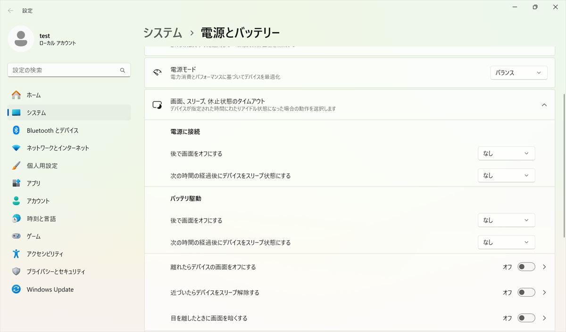Image resolution: width=566 pixels, height=332 pixels.
Task: Click the ホーム house icon in sidebar
Action: 16,95
